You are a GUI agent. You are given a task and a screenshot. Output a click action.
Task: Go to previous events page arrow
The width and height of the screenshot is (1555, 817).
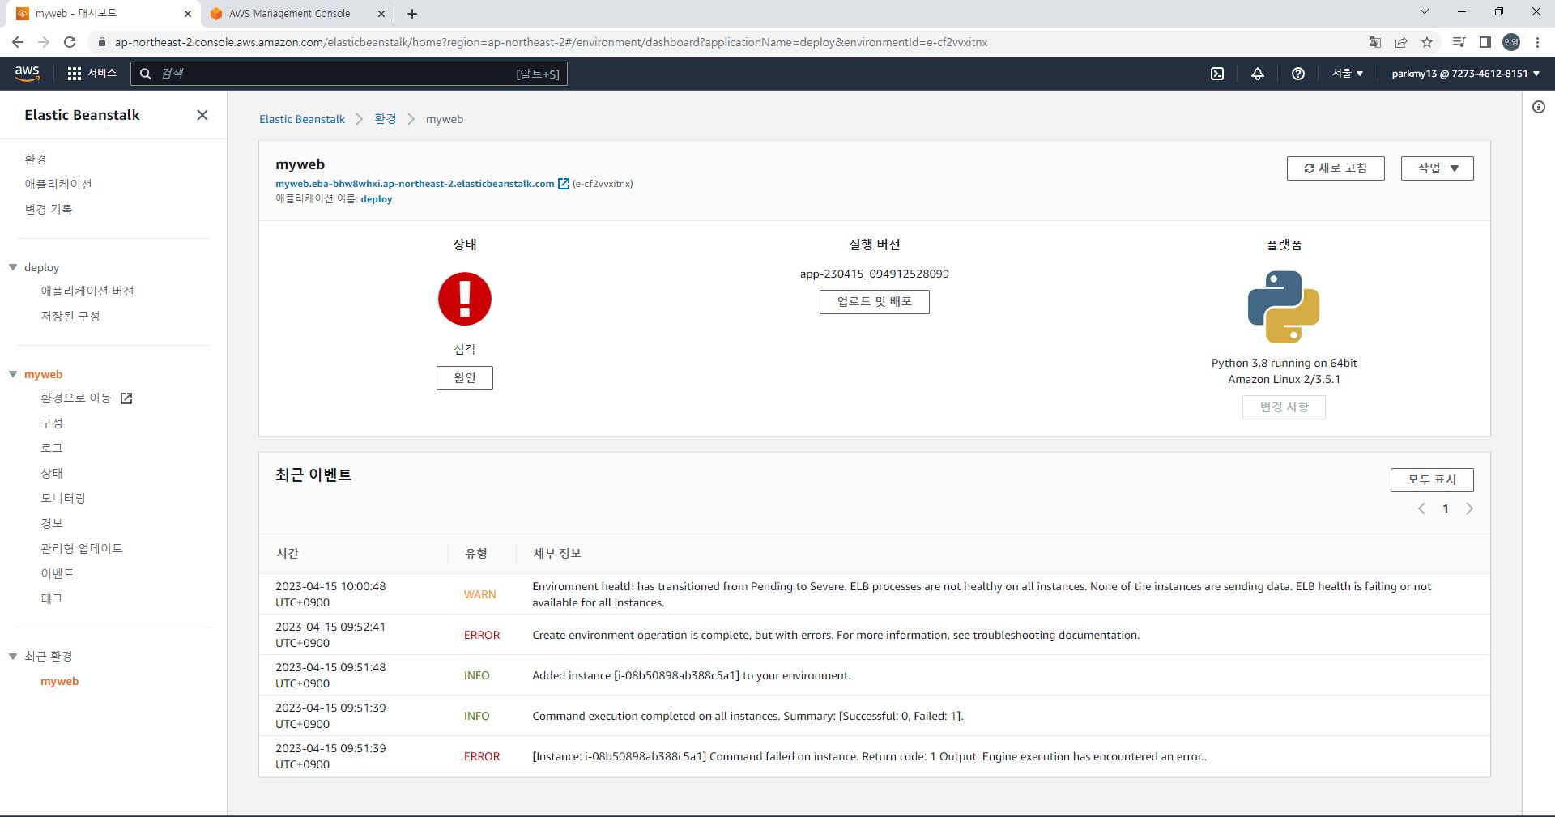tap(1421, 508)
